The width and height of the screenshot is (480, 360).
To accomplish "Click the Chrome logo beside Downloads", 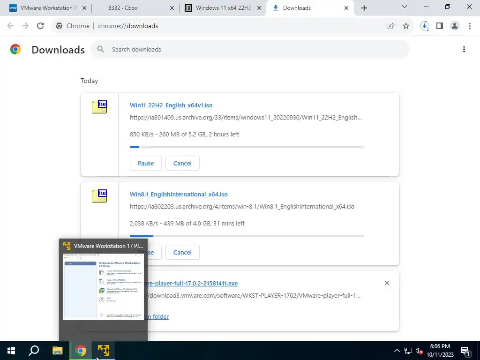I will point(15,49).
